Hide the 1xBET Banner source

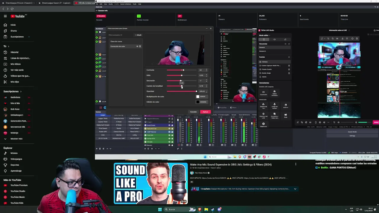(169, 132)
